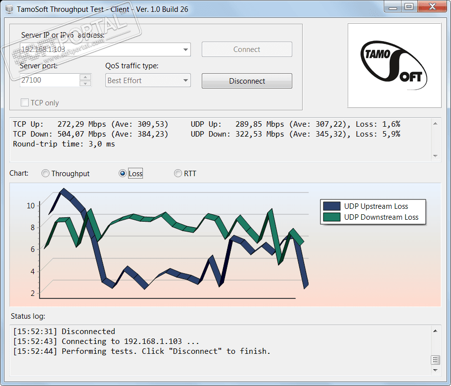
Task: Minimize the Throughput Test window
Action: click(x=393, y=7)
